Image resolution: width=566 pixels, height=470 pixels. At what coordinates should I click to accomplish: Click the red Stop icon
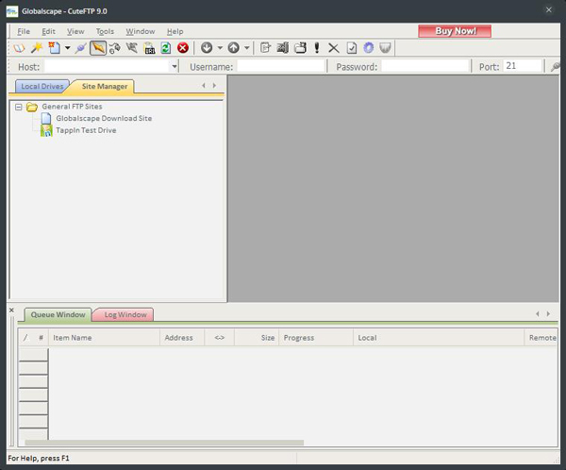point(183,48)
